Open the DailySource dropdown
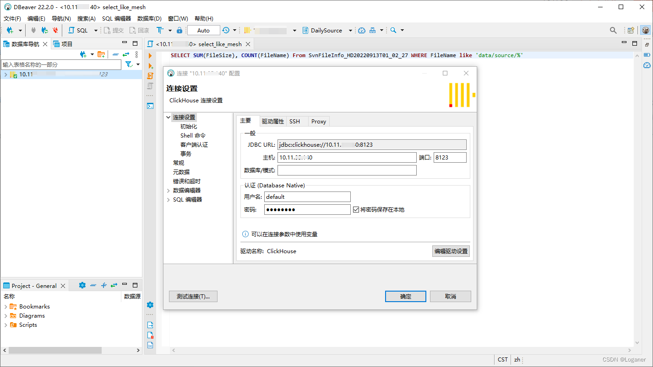 [x=350, y=30]
